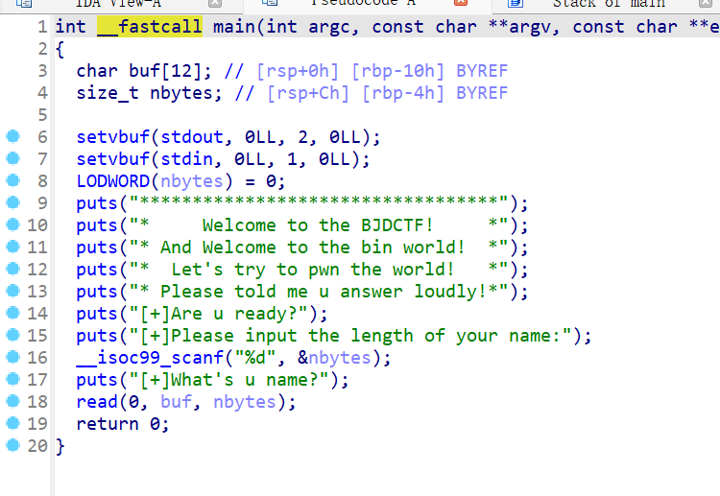Close the Pseudocode-A tab
720x496 pixels.
click(x=460, y=4)
